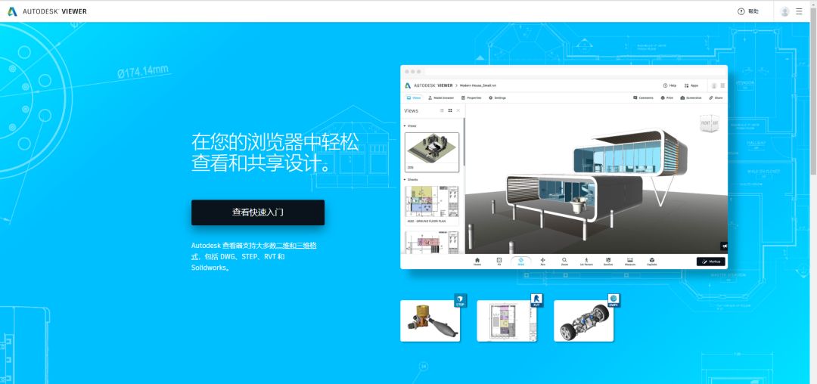
Task: Click the Markup button in preview
Action: (x=710, y=262)
